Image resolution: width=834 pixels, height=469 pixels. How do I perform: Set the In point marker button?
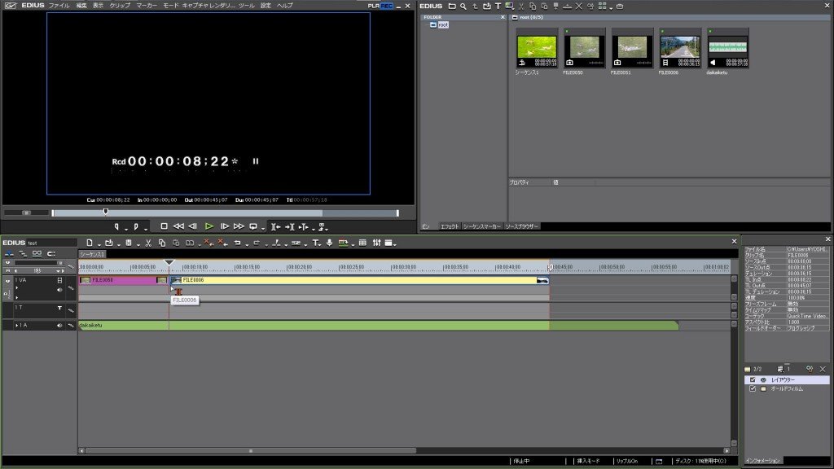(117, 226)
